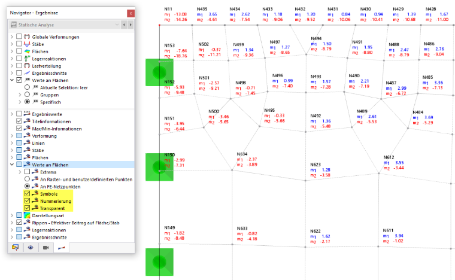Uncheck the Symbole checkbox
The height and width of the screenshot is (280, 455).
pos(27,194)
